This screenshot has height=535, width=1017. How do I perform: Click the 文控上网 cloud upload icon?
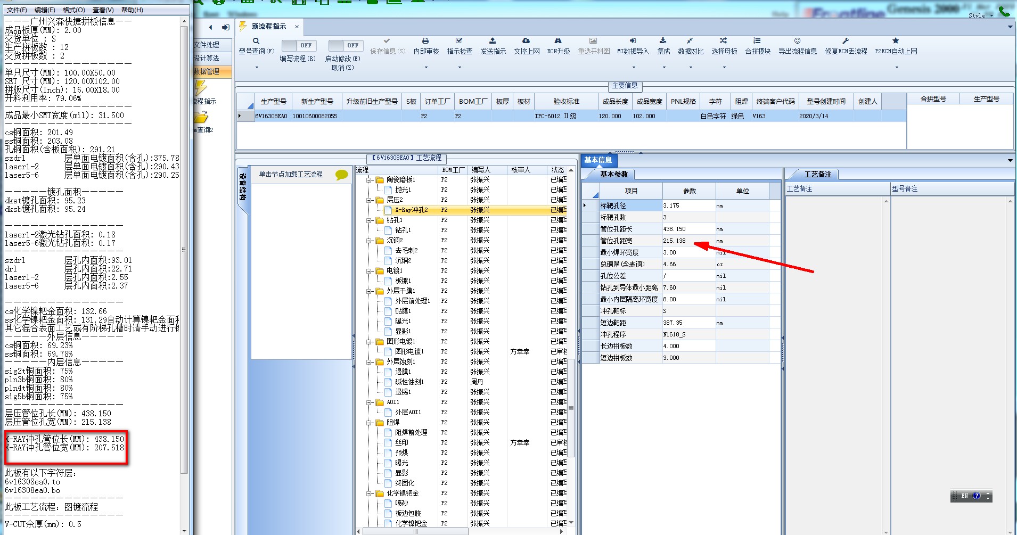click(526, 41)
